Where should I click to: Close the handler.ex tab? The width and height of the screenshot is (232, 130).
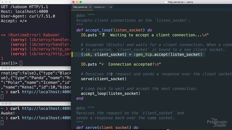click(x=111, y=7)
